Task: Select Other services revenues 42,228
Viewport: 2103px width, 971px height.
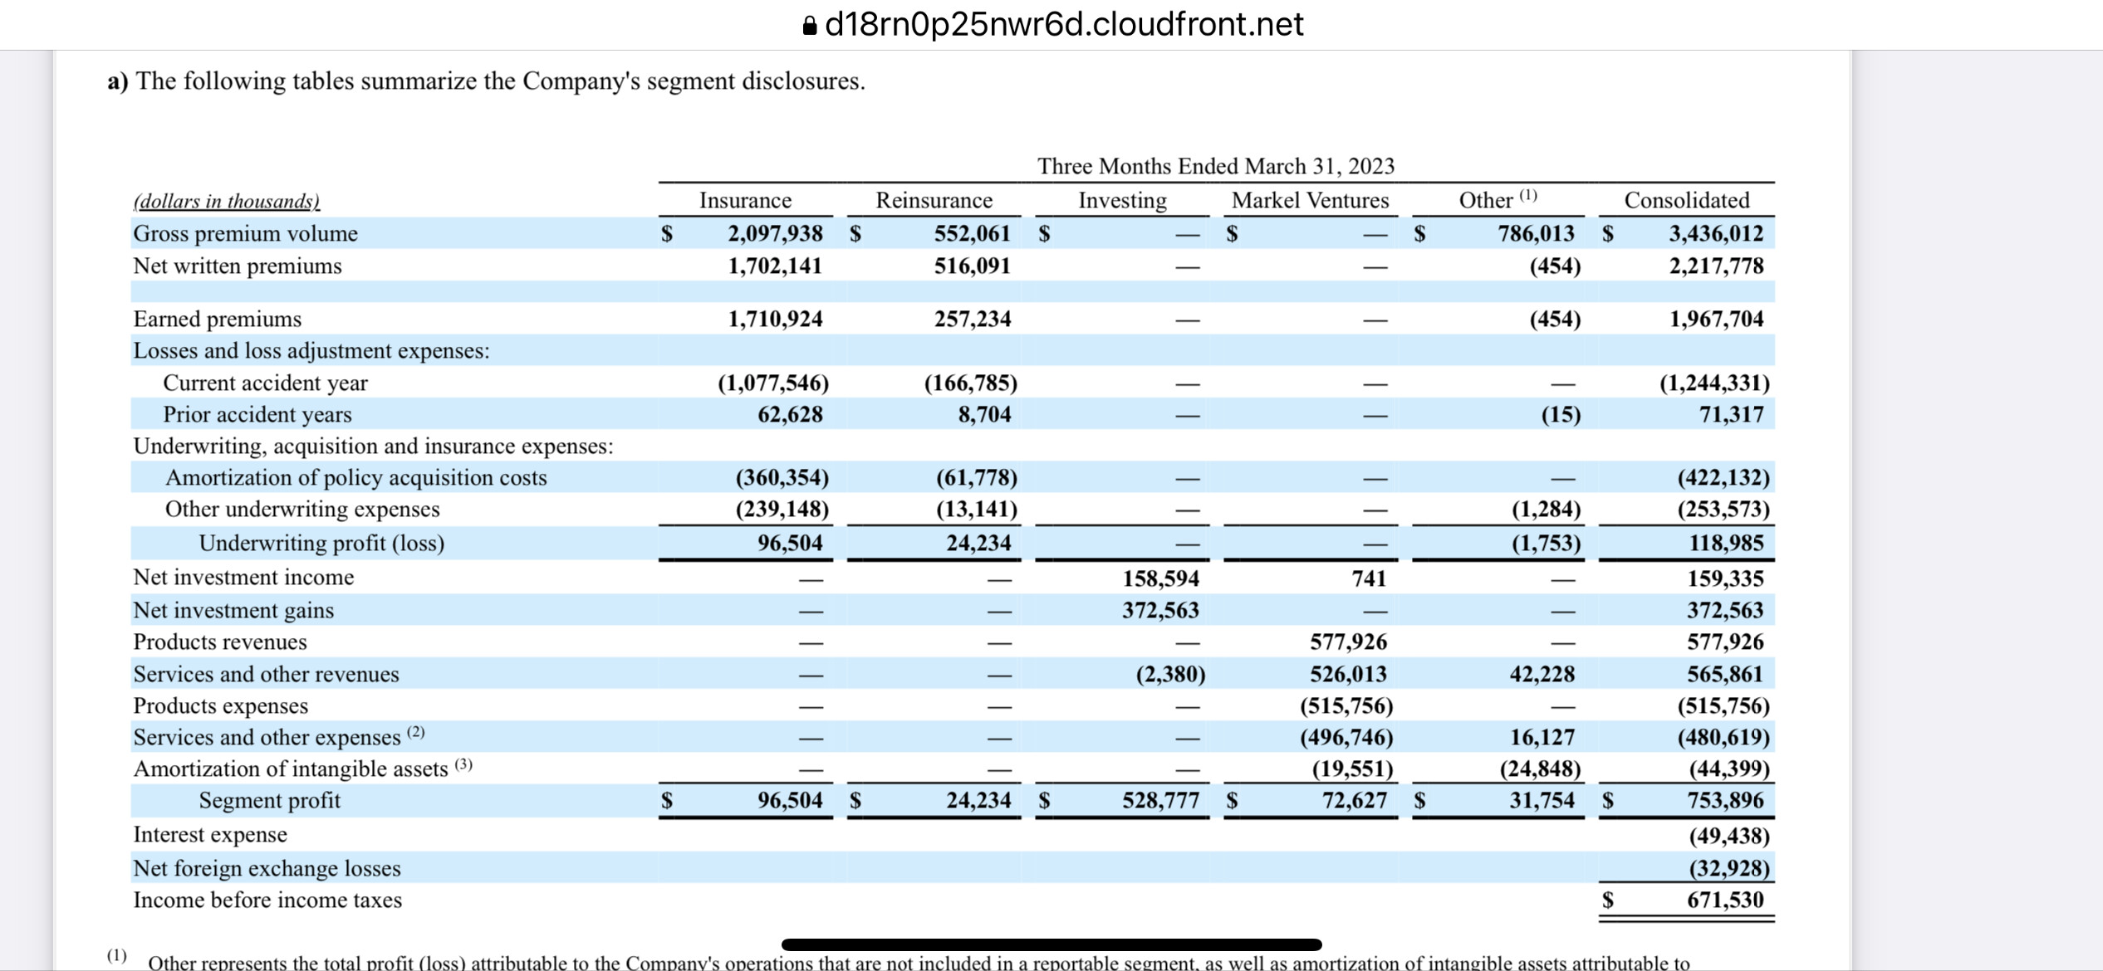Action: [1542, 674]
